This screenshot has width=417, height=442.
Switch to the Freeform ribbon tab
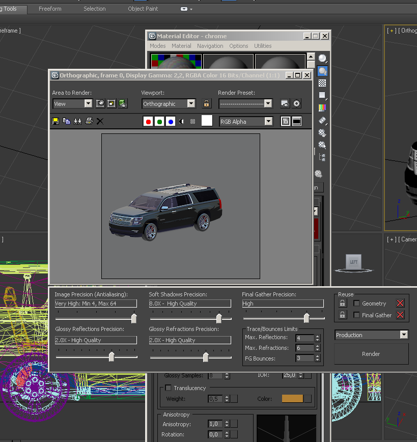50,9
